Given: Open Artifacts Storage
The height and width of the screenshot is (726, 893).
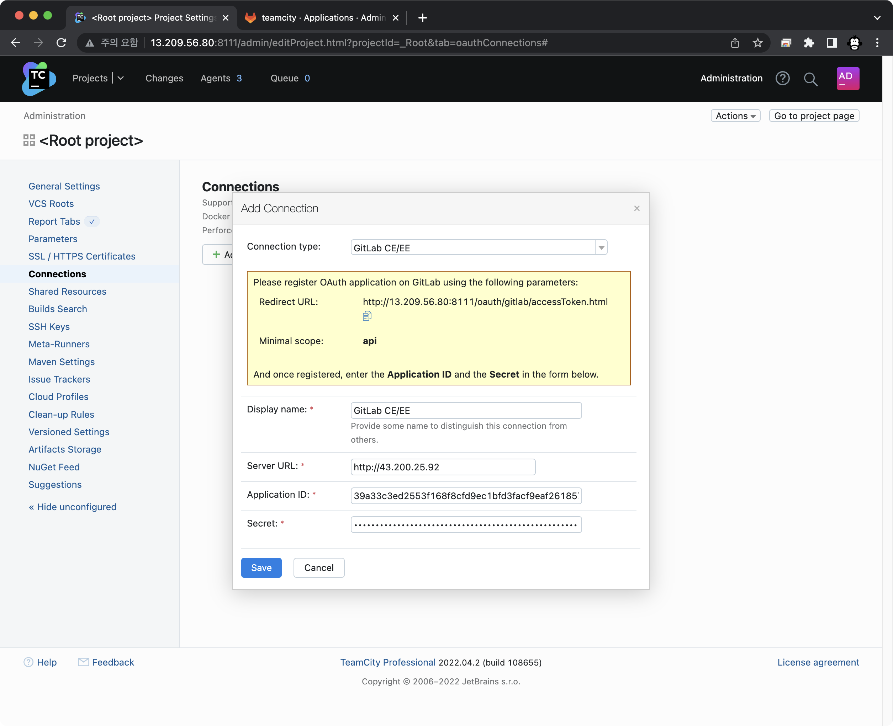Looking at the screenshot, I should [65, 449].
